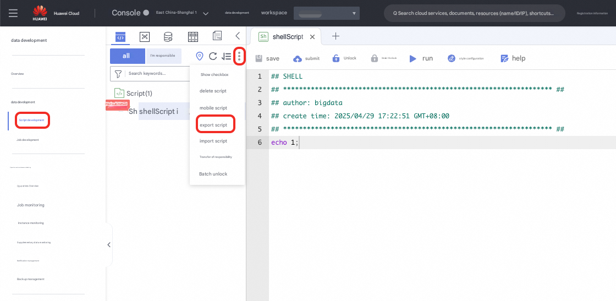Open Script development in the sidebar
Viewport: 616px width, 301px height.
coord(32,120)
